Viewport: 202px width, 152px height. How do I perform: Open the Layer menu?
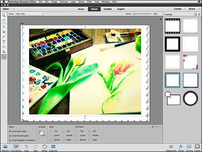click(73, 2)
